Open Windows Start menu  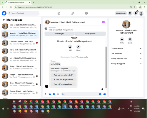3,109
